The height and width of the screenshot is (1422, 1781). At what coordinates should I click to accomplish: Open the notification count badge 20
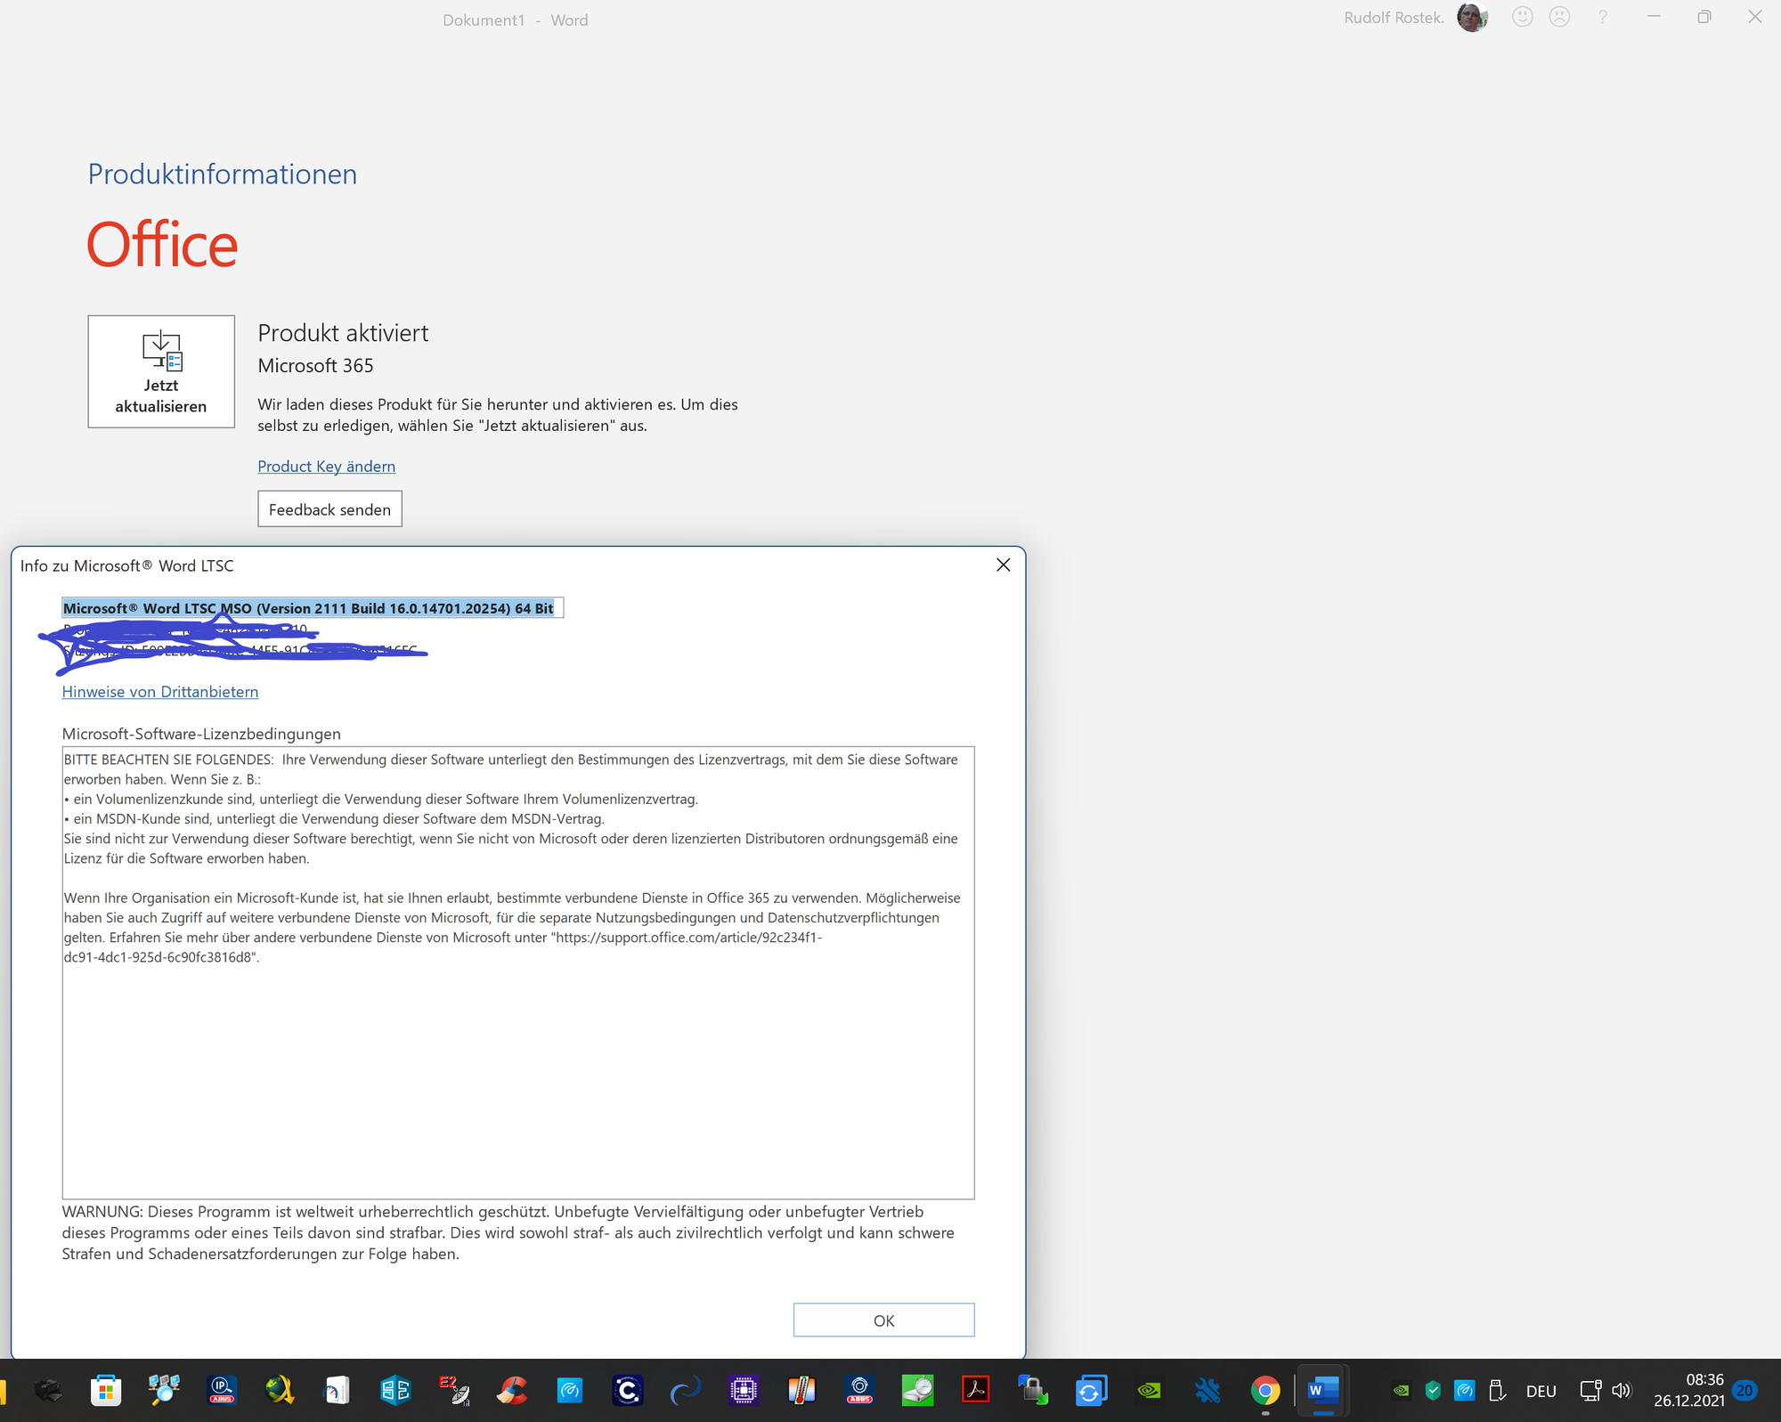point(1744,1391)
